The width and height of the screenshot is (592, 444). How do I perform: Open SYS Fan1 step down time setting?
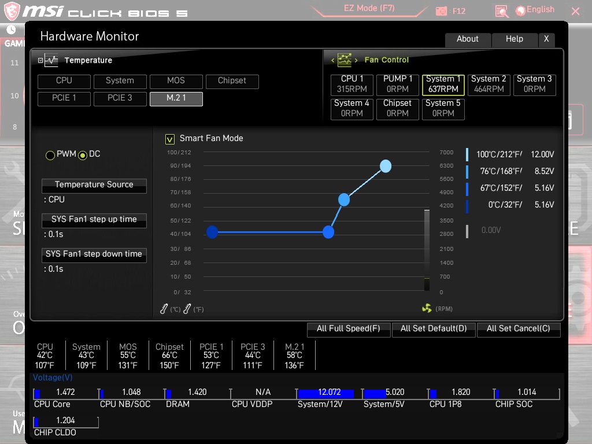tap(94, 255)
